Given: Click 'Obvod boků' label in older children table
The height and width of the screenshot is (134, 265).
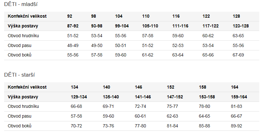Looking at the screenshot, I should click(19, 126).
